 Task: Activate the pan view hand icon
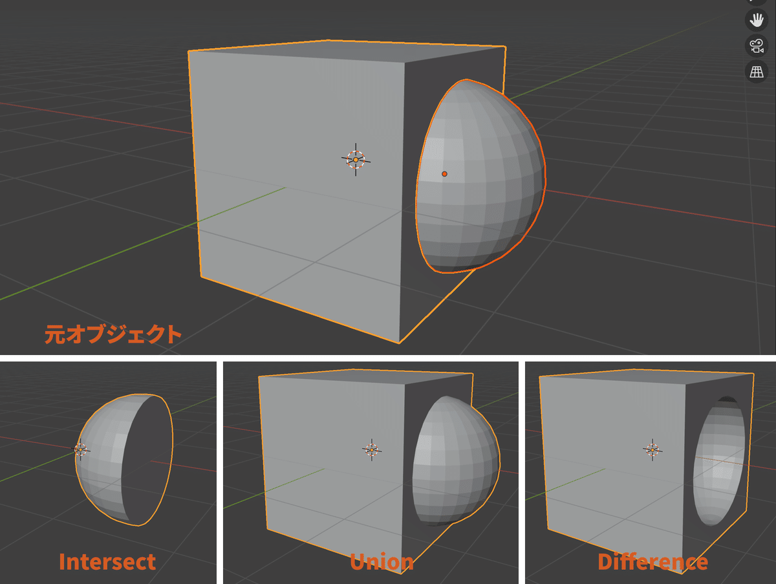tap(756, 19)
